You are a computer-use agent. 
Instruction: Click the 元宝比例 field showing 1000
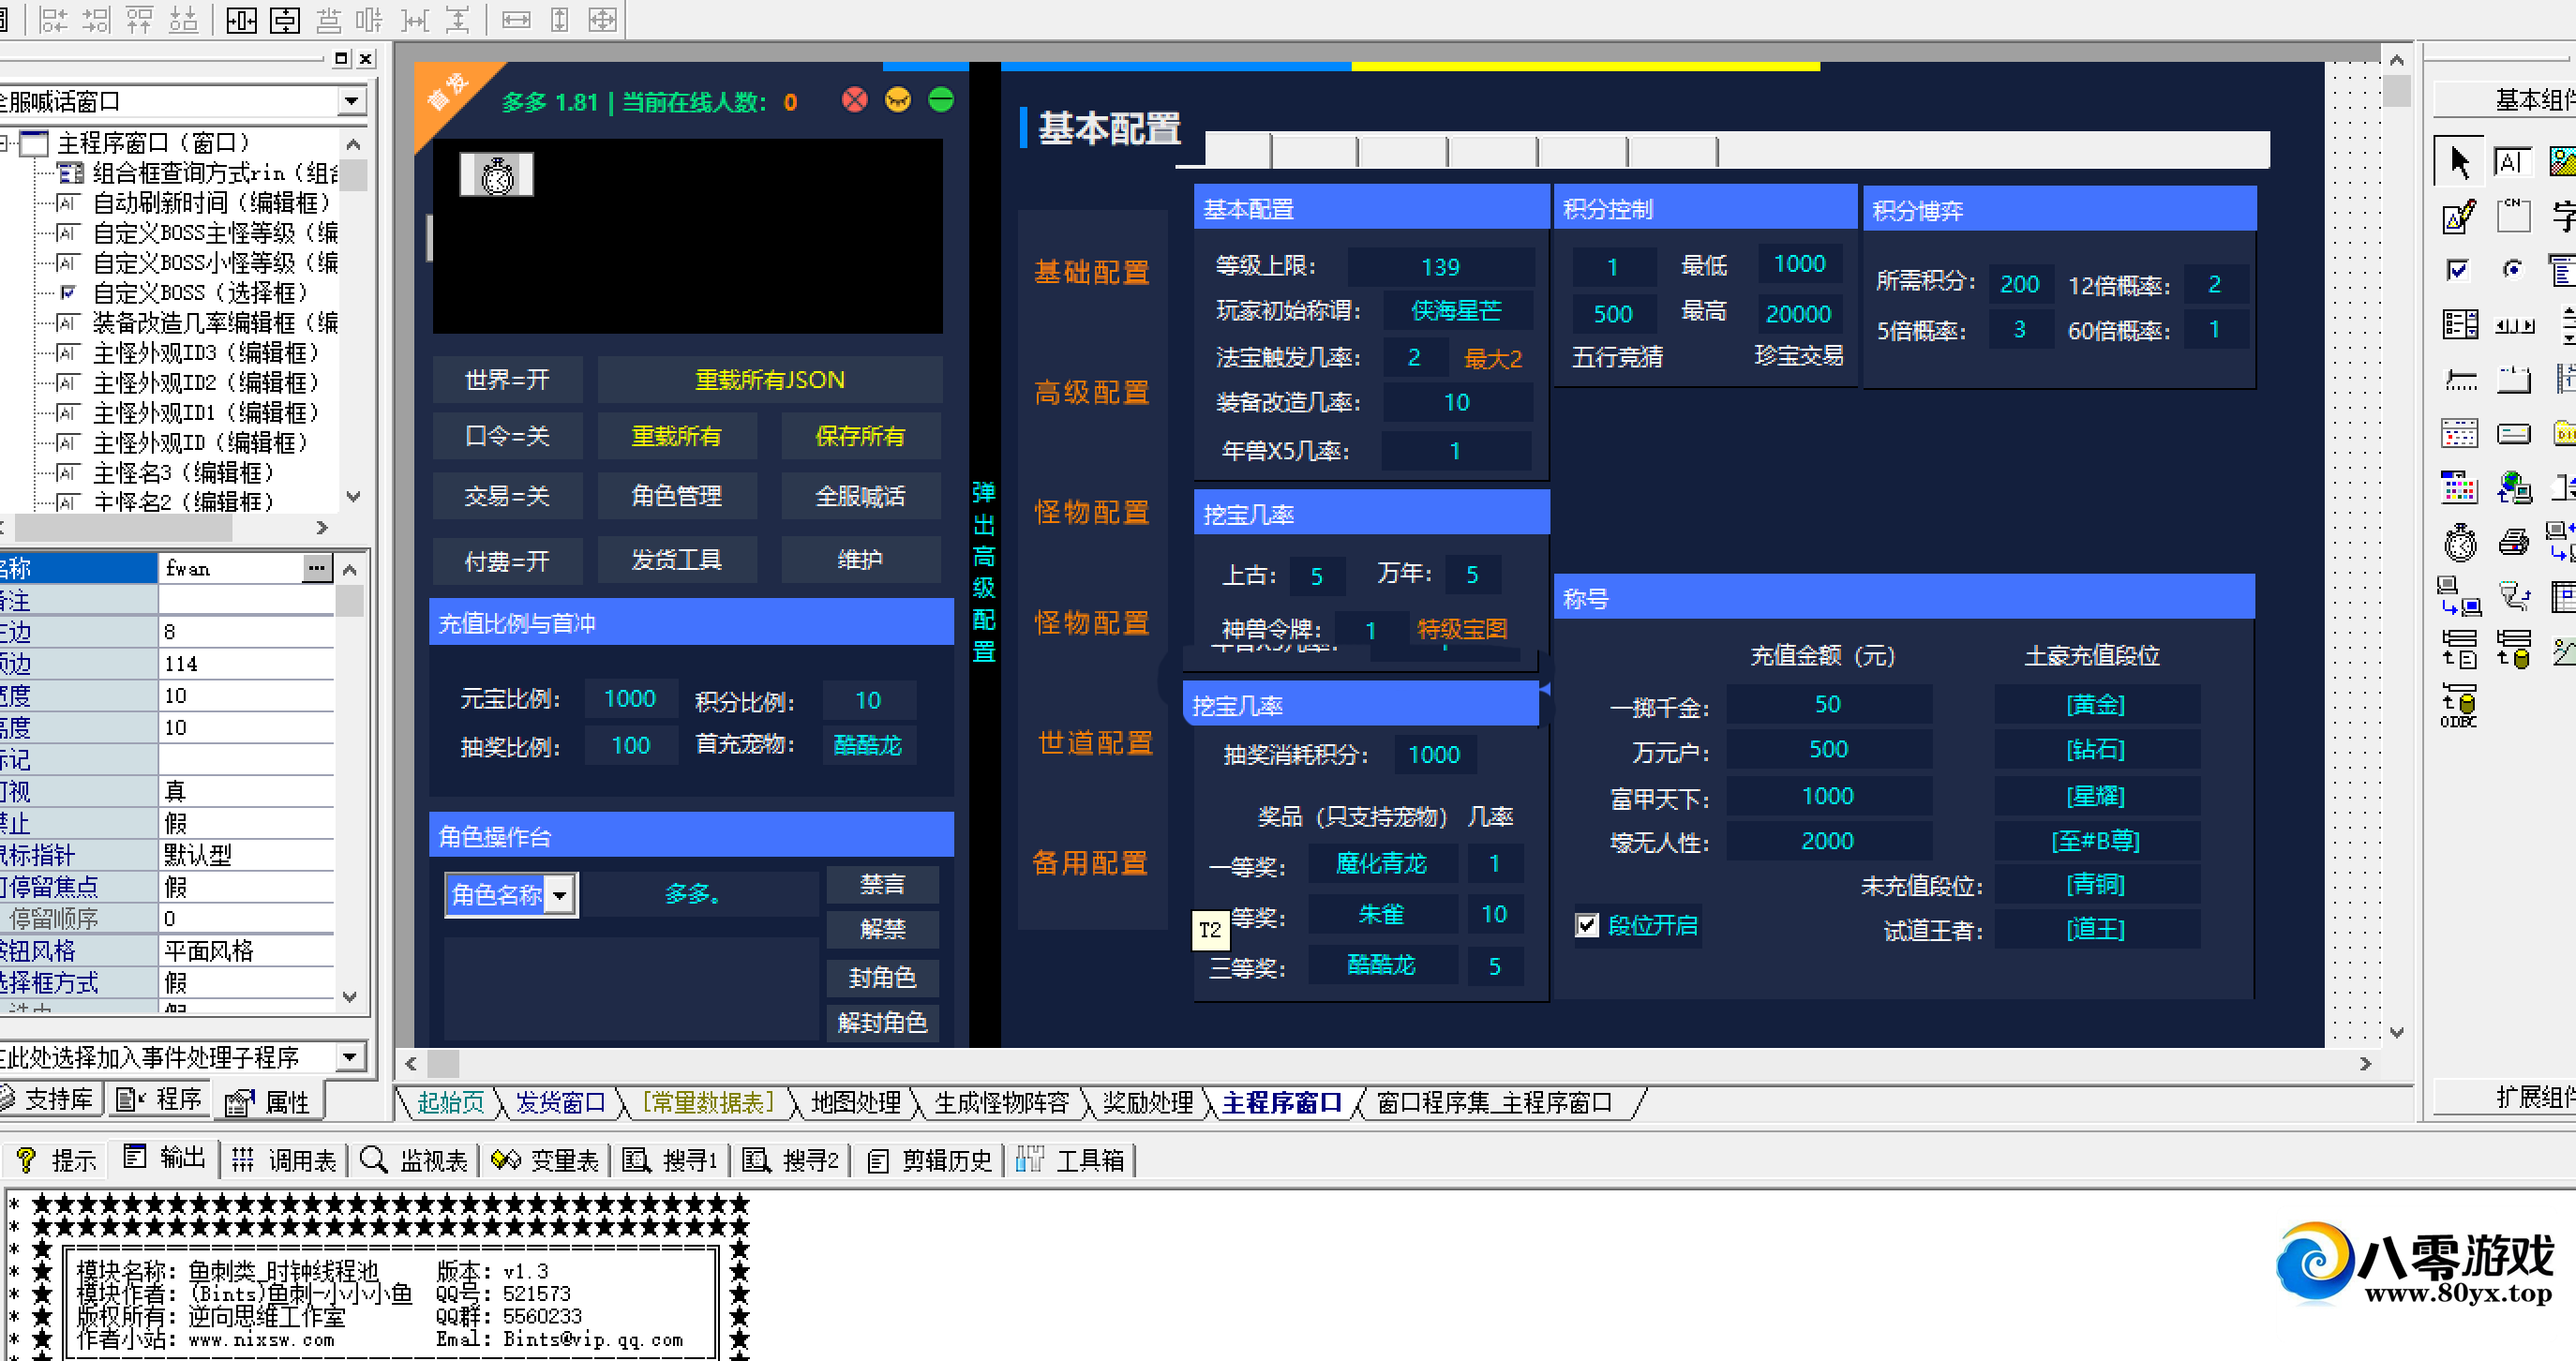click(x=630, y=699)
